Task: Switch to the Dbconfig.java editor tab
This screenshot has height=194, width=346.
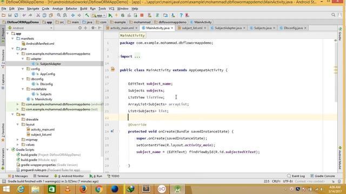Action: [293, 28]
